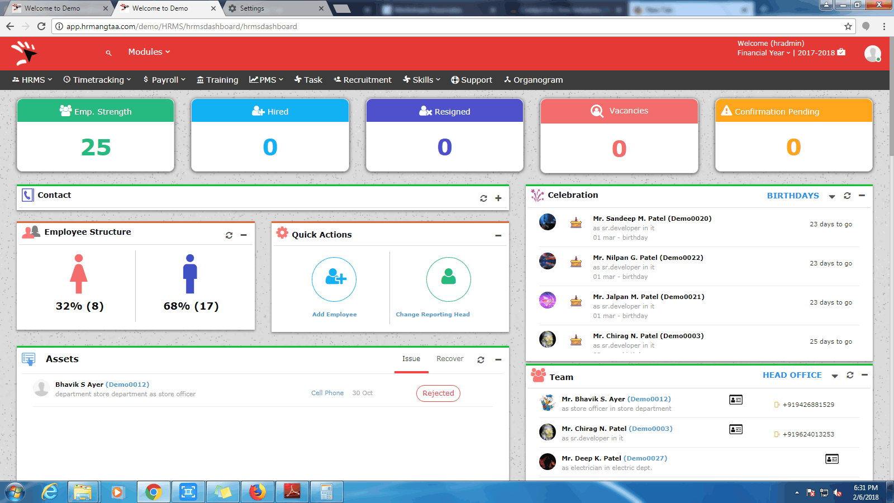894x503 pixels.
Task: Open the Timetracking menu
Action: point(97,80)
